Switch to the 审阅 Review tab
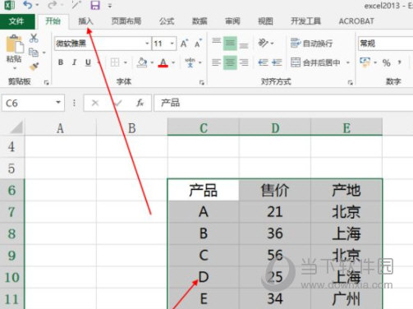This screenshot has width=413, height=309. click(232, 21)
